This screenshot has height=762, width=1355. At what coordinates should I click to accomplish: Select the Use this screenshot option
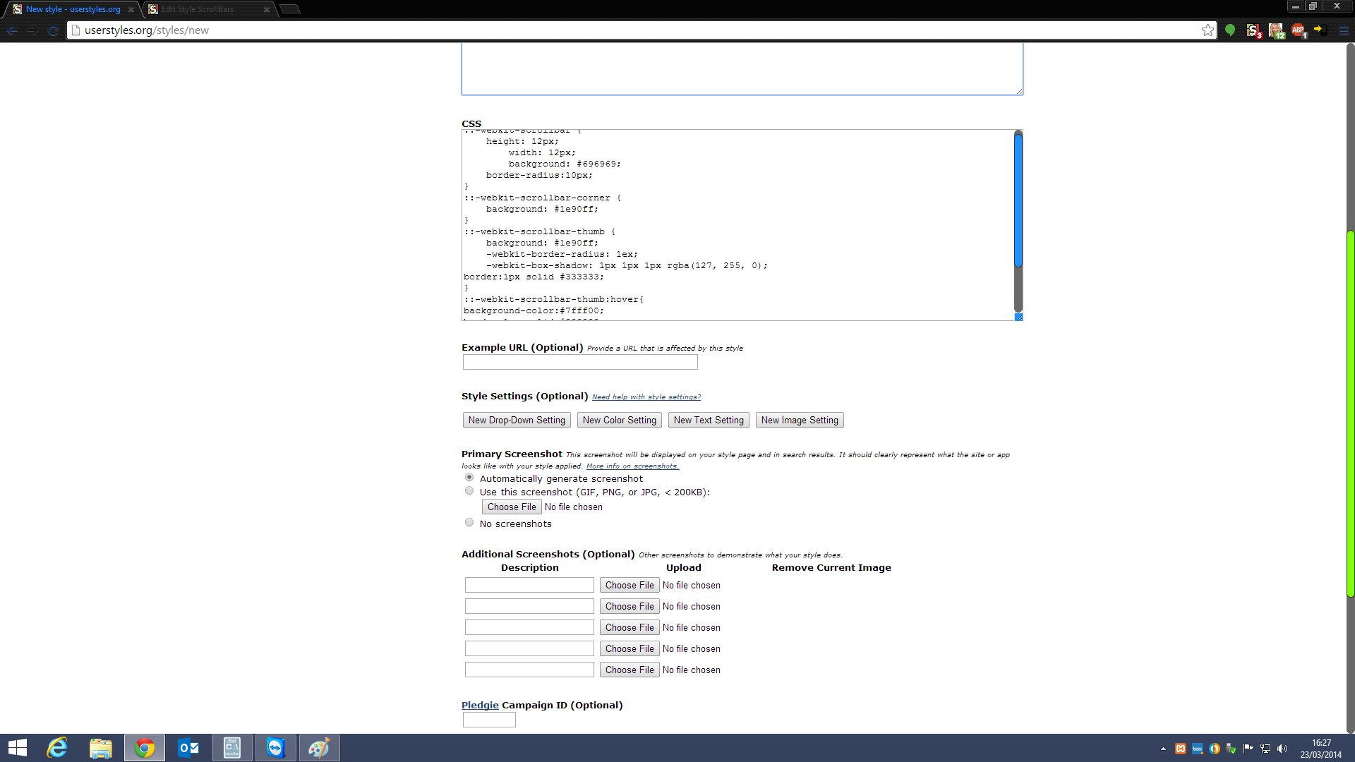469,490
